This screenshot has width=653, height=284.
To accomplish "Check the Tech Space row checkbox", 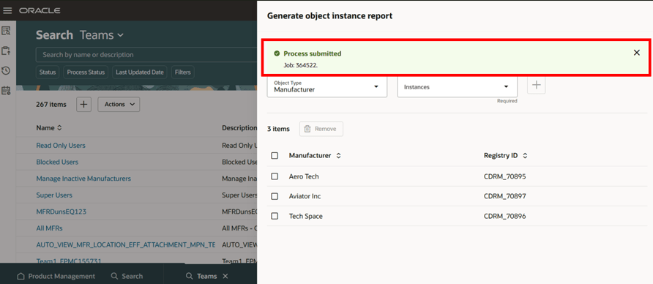I will tap(275, 216).
